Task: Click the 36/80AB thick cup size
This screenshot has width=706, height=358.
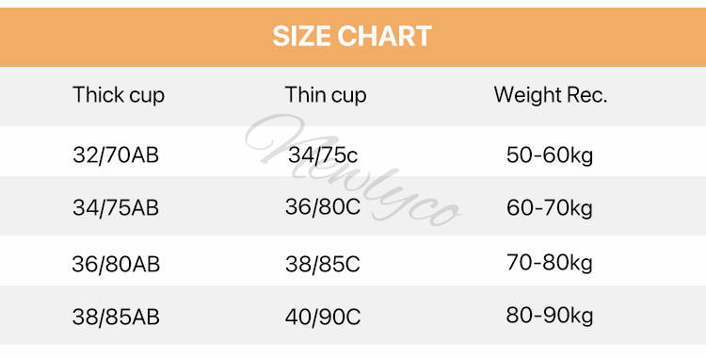Action: pyautogui.click(x=116, y=264)
